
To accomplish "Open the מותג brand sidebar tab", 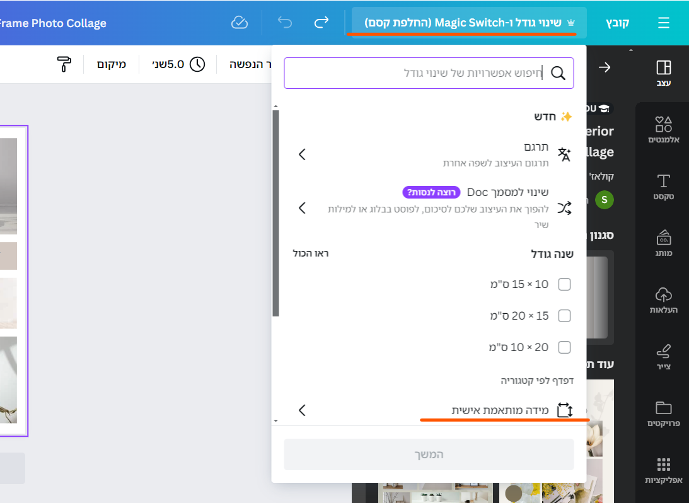I will click(x=664, y=243).
